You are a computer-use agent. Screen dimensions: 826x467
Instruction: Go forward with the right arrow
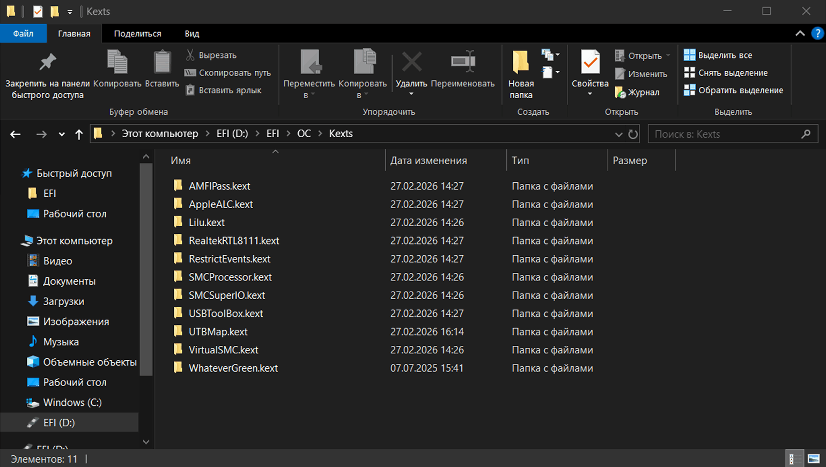click(41, 134)
